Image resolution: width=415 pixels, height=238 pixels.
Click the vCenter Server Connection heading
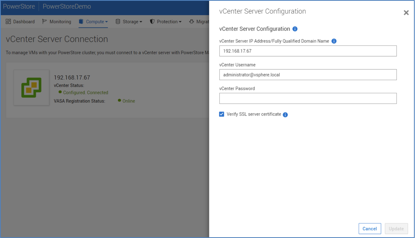(x=57, y=39)
